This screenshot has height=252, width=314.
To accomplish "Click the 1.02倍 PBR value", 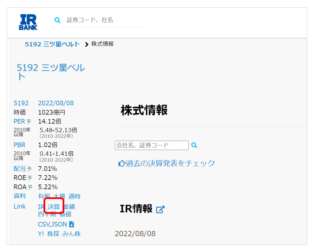I will (48, 145).
